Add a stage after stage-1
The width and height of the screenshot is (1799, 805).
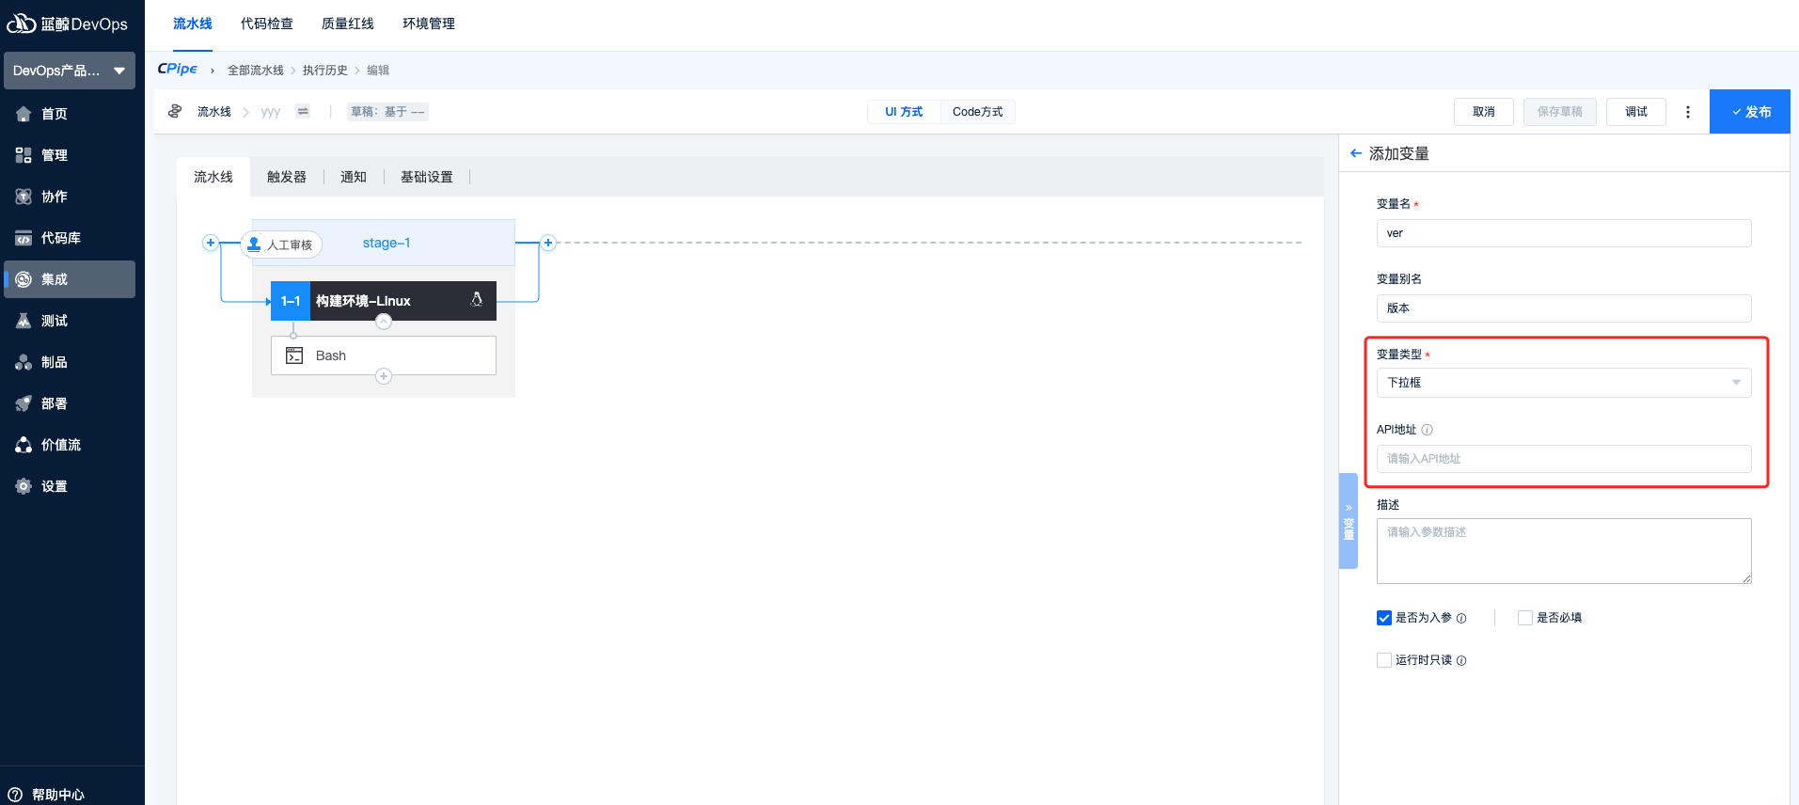pos(548,243)
